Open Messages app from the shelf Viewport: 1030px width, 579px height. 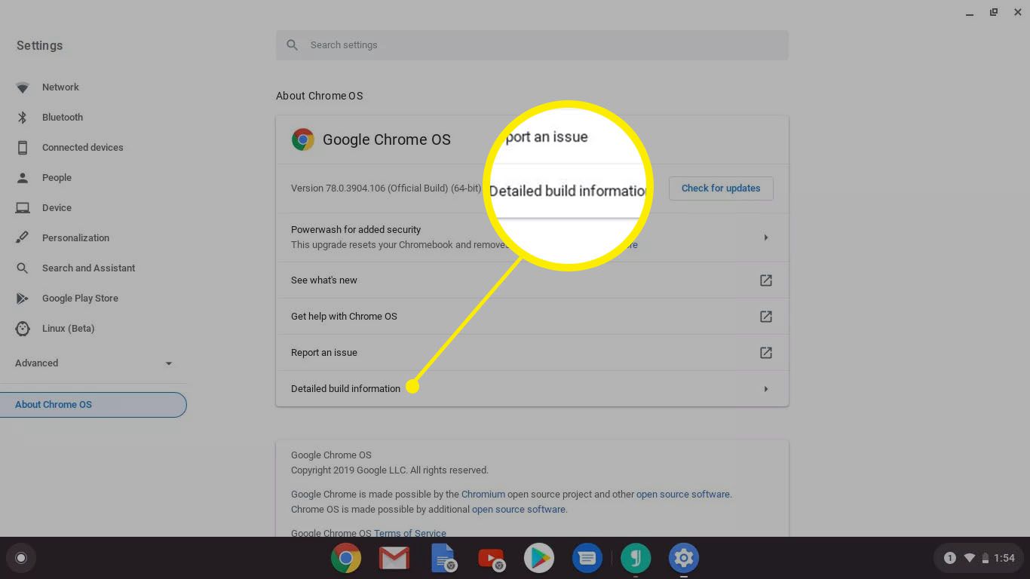(587, 558)
